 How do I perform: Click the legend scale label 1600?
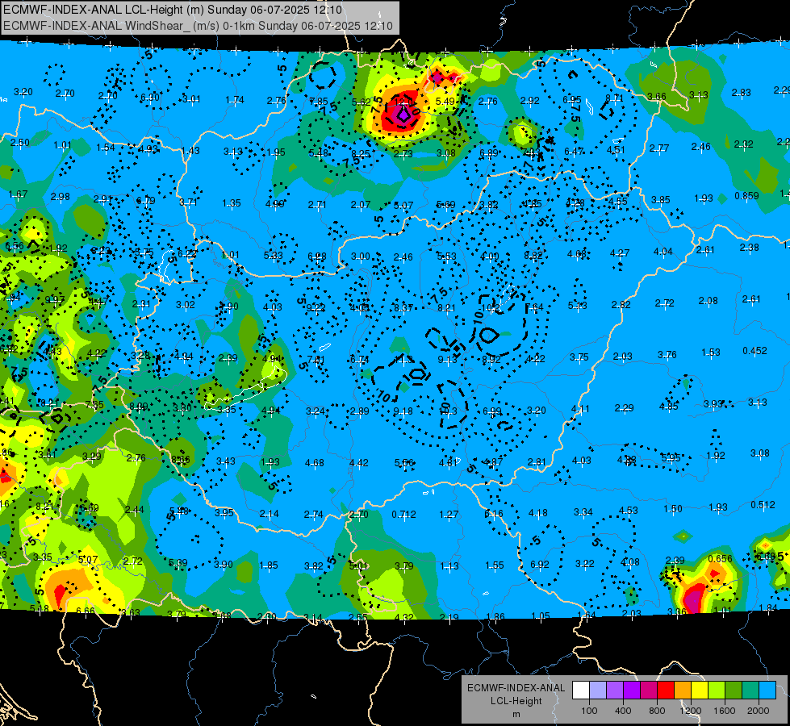725,711
